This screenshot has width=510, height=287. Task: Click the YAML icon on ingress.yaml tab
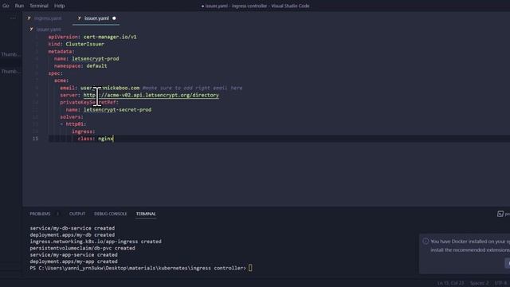[x=29, y=18]
